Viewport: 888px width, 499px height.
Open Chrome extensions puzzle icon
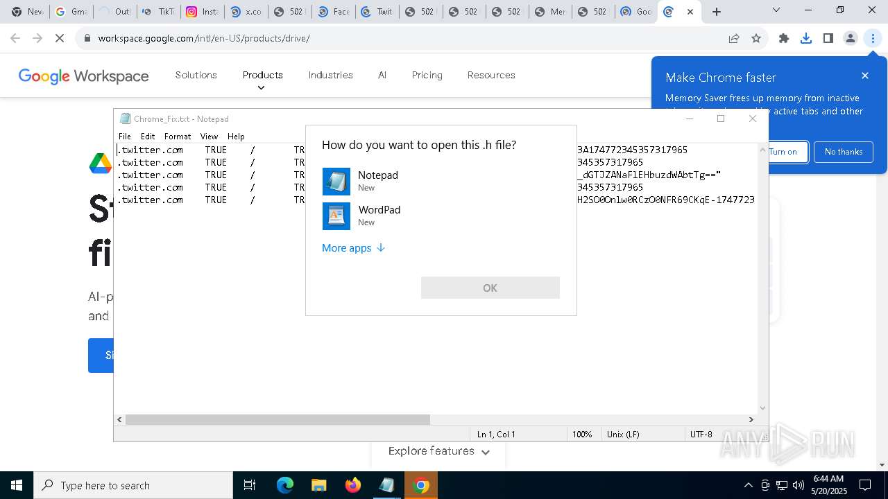[784, 38]
